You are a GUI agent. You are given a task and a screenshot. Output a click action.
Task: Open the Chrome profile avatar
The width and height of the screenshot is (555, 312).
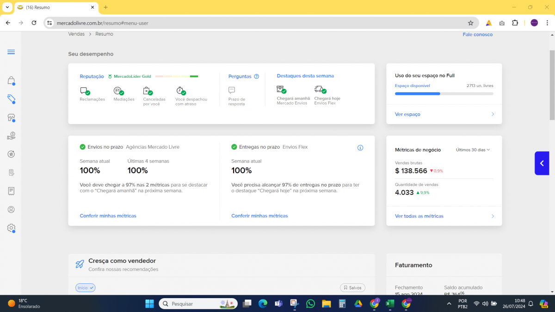coord(534,23)
